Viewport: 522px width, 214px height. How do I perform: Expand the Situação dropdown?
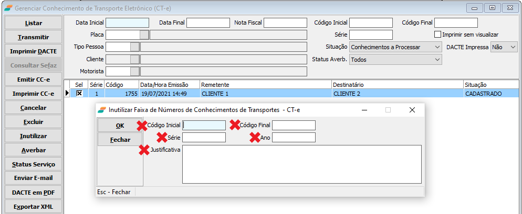pyautogui.click(x=437, y=47)
